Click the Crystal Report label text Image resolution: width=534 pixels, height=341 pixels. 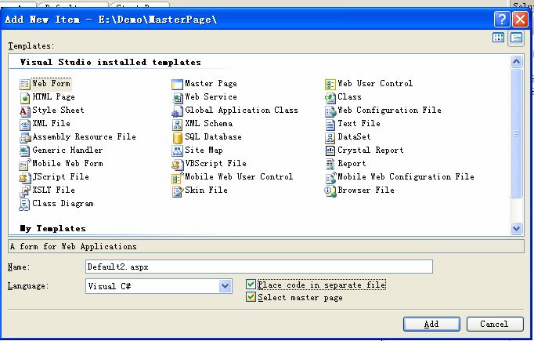pos(370,150)
